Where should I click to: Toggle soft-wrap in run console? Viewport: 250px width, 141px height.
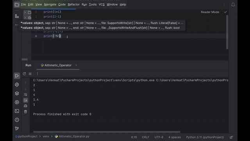click(x=25, y=94)
